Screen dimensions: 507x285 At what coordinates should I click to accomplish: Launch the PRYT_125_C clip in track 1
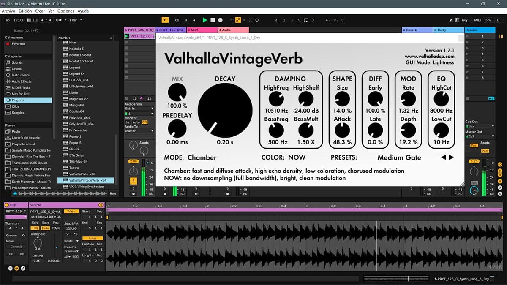(x=127, y=36)
